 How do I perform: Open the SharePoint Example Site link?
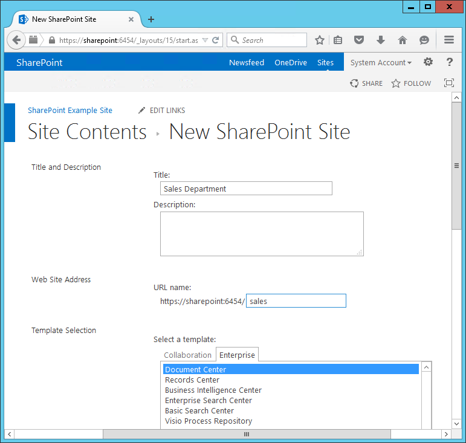click(x=70, y=110)
